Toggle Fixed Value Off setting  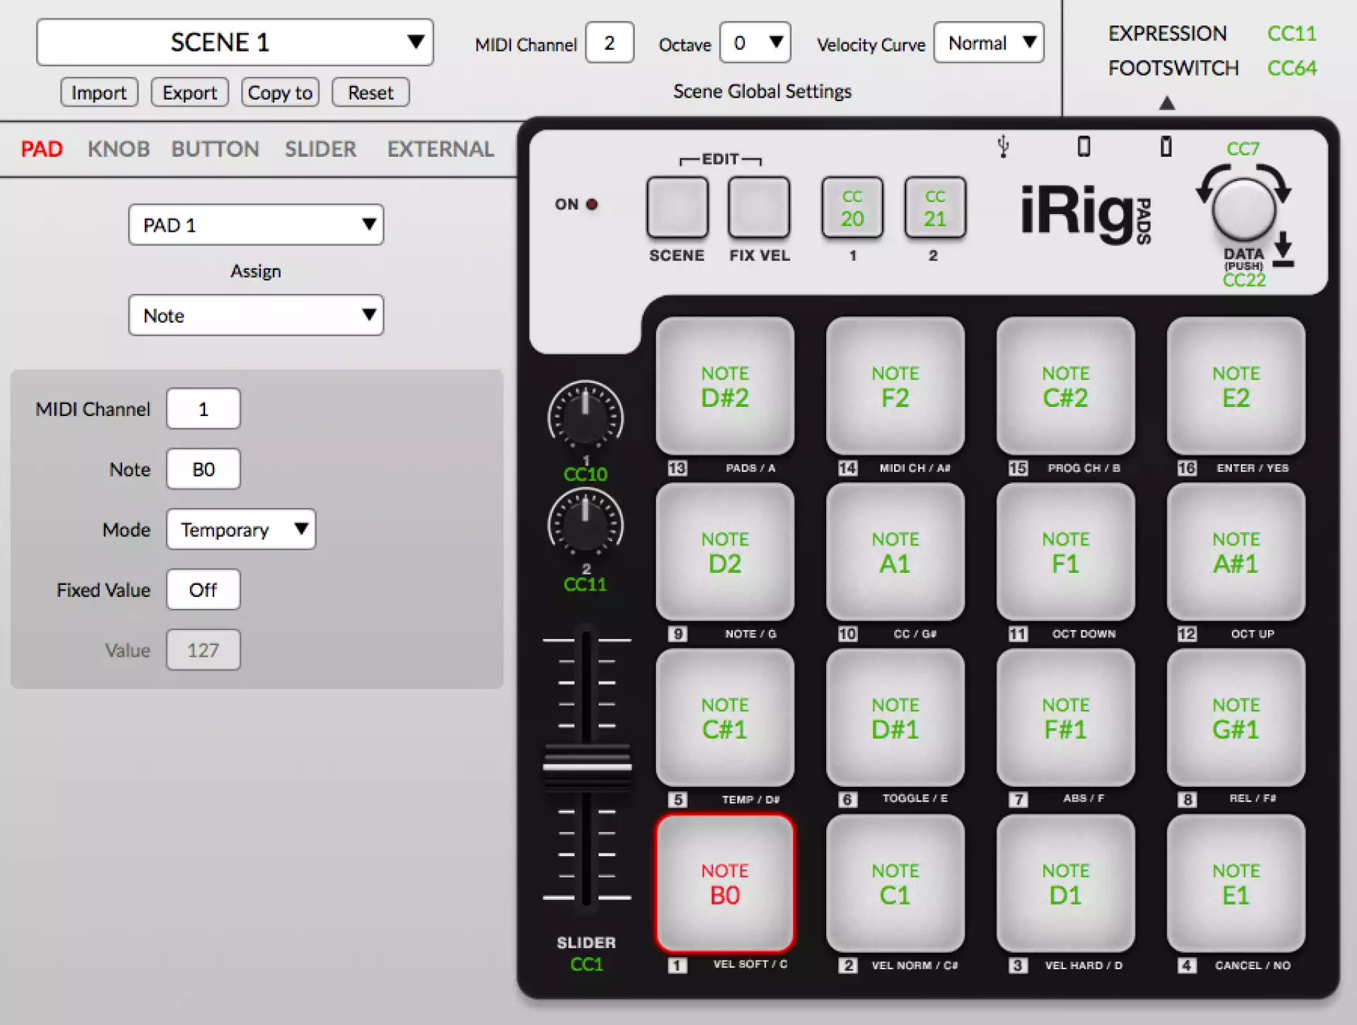[x=205, y=590]
